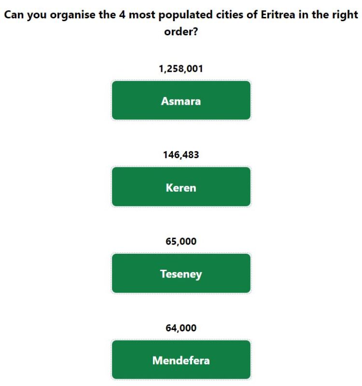Click the button under the 146,483 label
This screenshot has height=386, width=362.
coord(181,187)
